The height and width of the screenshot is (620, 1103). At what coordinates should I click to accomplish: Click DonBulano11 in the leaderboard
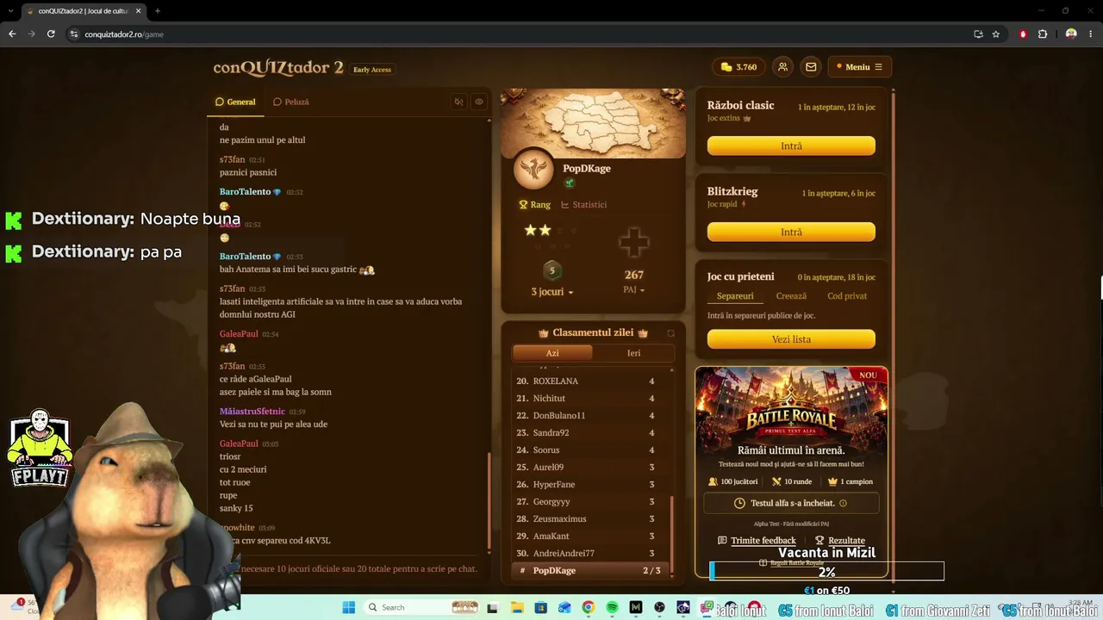point(559,416)
